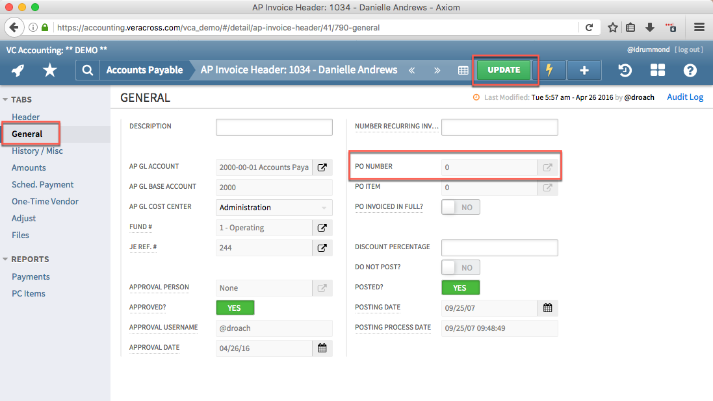Collapse the REPORTS section
This screenshot has height=401, width=713.
[6, 259]
